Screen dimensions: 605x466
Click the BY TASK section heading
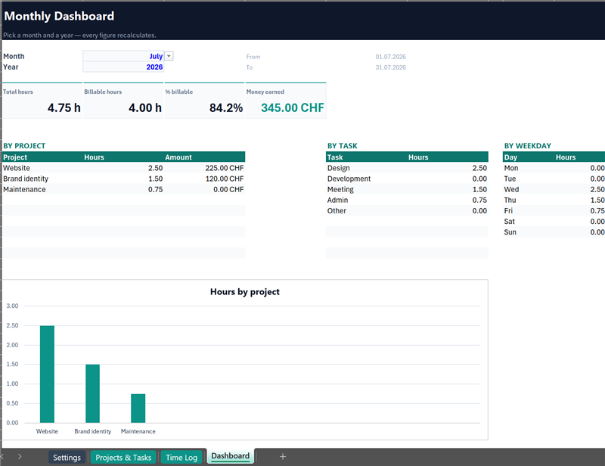343,146
